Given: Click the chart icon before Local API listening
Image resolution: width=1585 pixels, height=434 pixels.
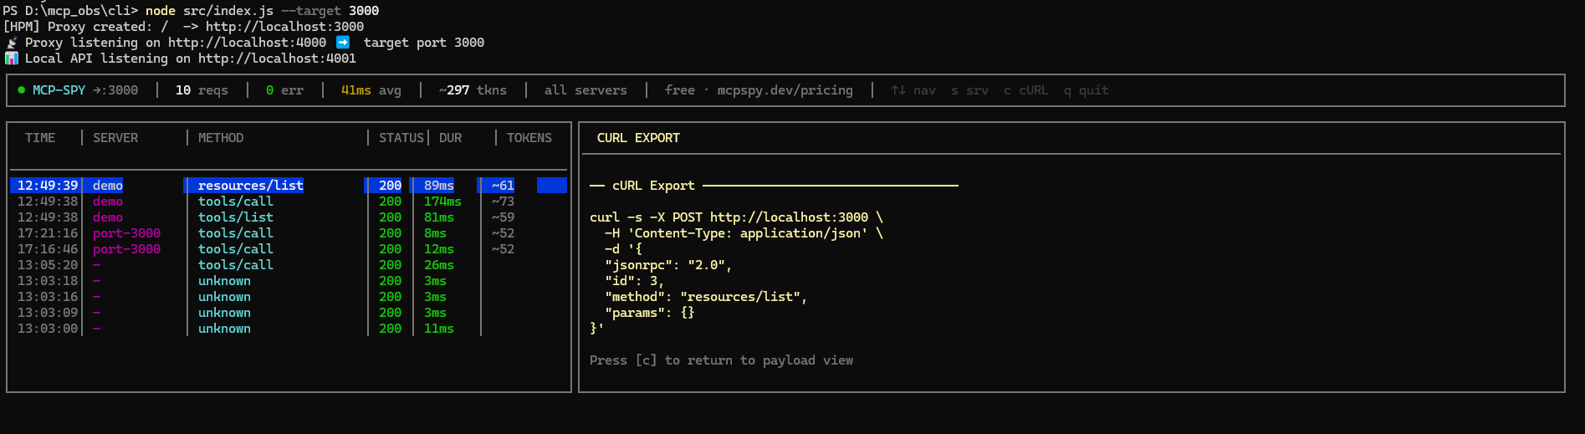Looking at the screenshot, I should (x=12, y=59).
